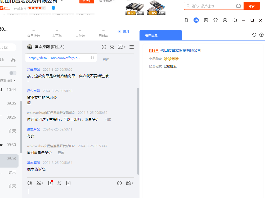
Task: Refresh the user info panel
Action: (x=254, y=35)
